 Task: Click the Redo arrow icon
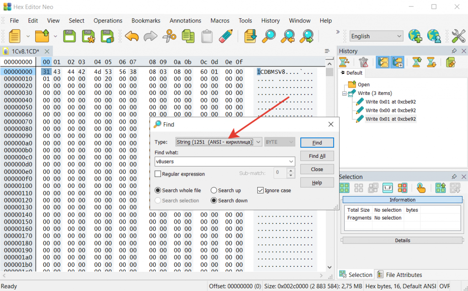(150, 36)
